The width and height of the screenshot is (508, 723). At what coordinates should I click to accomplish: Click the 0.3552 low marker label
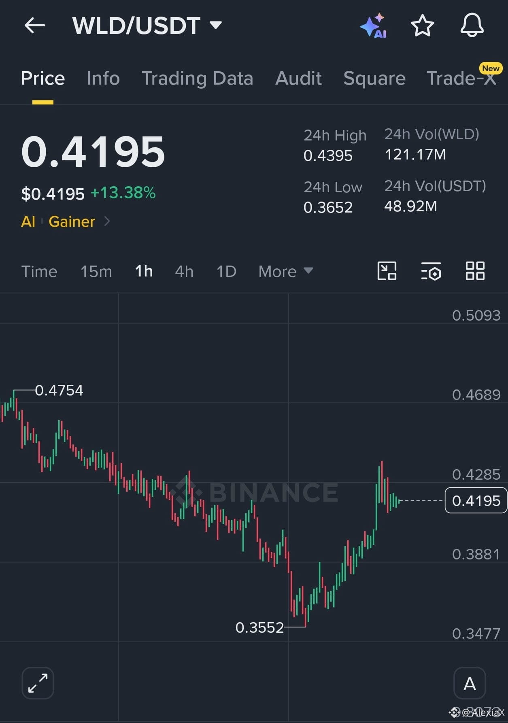pyautogui.click(x=259, y=627)
